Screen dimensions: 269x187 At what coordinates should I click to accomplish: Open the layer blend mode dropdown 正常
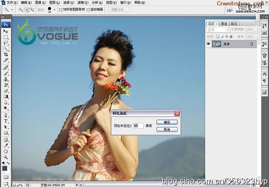pyautogui.click(x=218, y=30)
